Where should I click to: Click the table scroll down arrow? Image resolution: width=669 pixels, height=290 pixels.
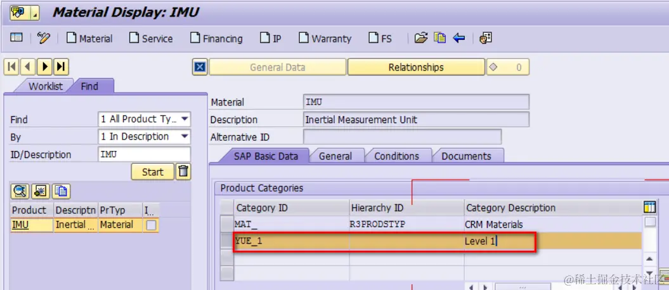[x=649, y=274]
